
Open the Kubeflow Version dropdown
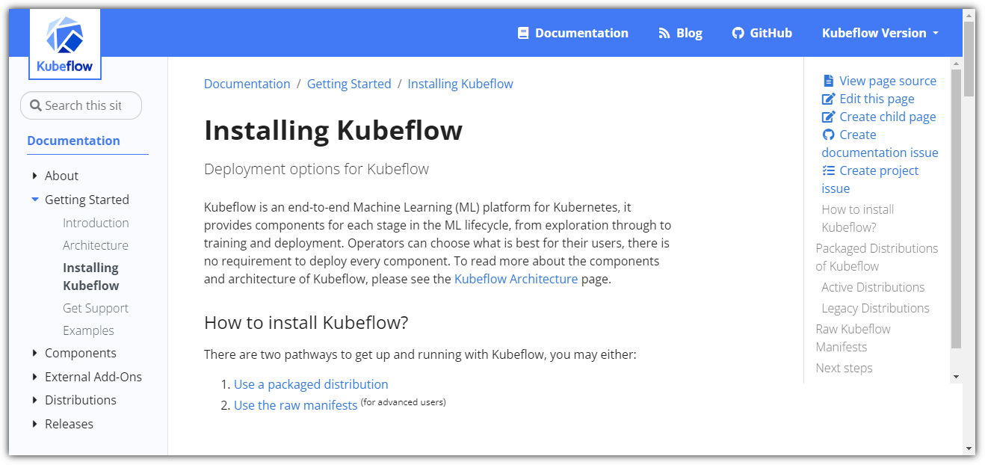click(880, 33)
